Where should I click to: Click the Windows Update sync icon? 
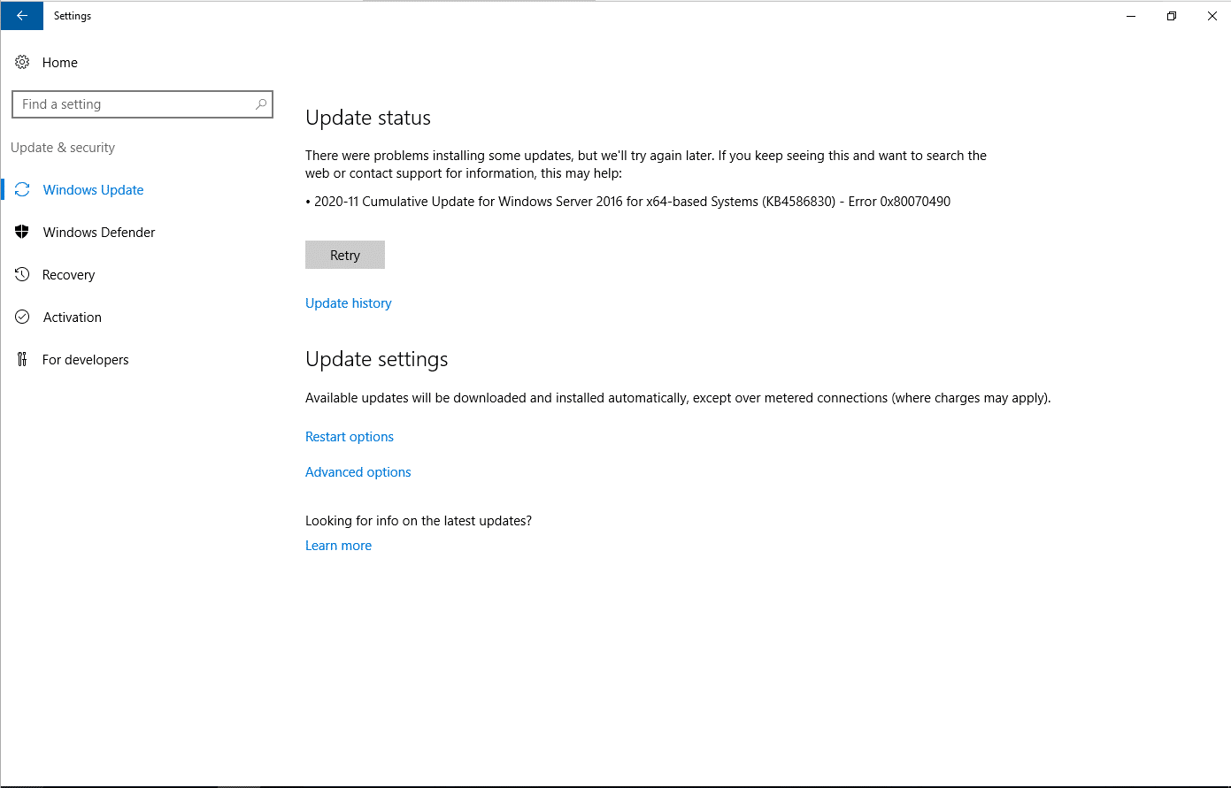click(x=22, y=190)
